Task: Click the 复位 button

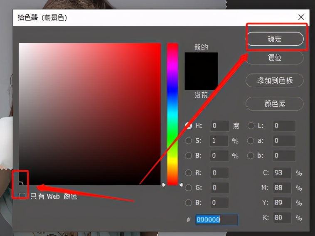Action: coord(275,58)
